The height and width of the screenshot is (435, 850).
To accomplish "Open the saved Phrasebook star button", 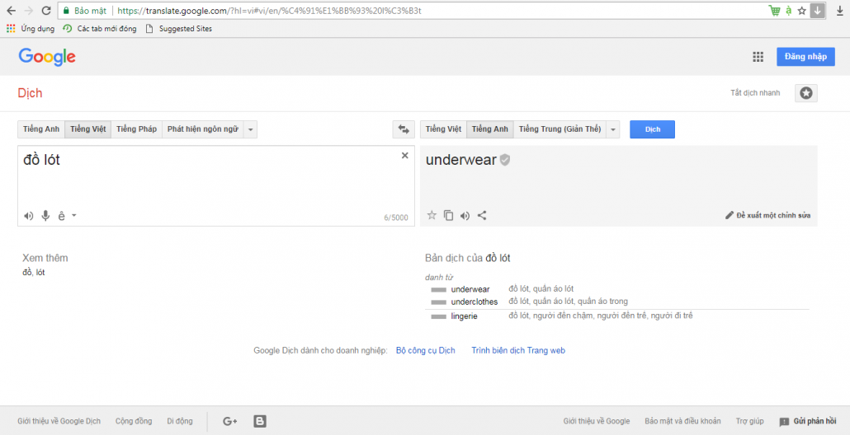I will coord(805,93).
